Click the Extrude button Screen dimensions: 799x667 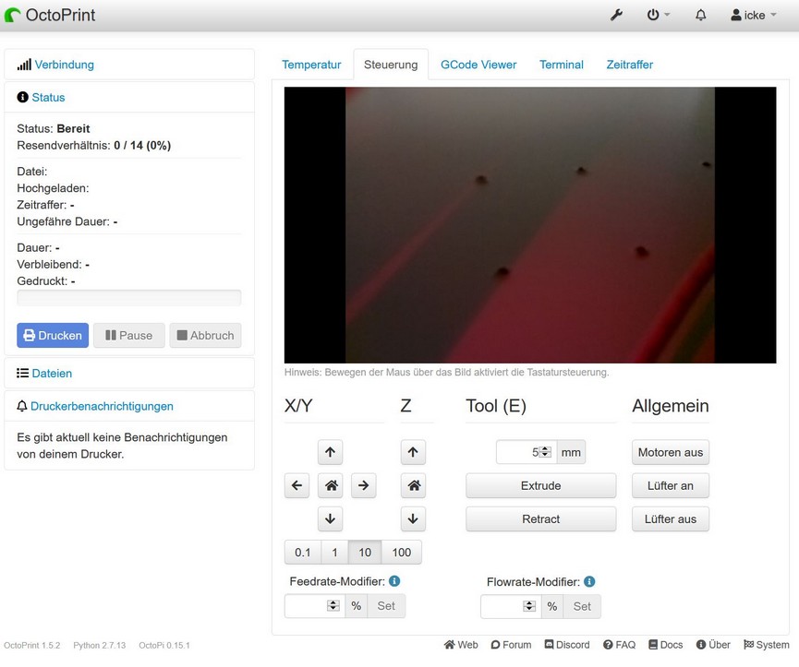tap(540, 486)
